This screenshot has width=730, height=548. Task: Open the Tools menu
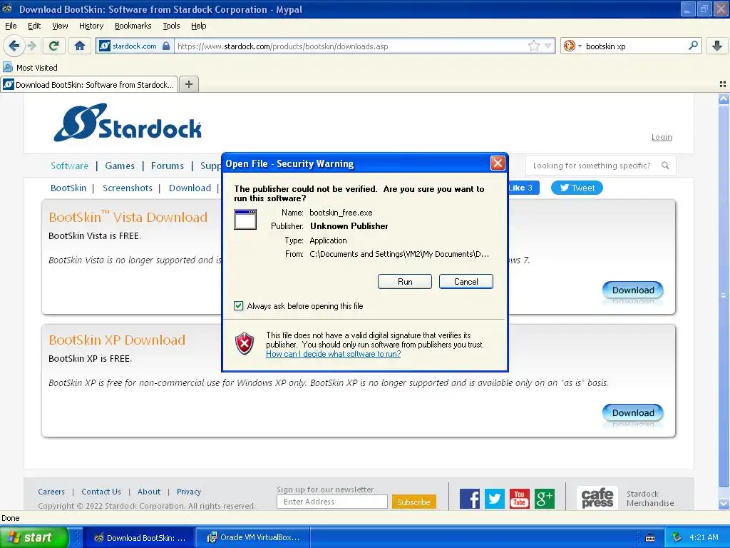(171, 26)
